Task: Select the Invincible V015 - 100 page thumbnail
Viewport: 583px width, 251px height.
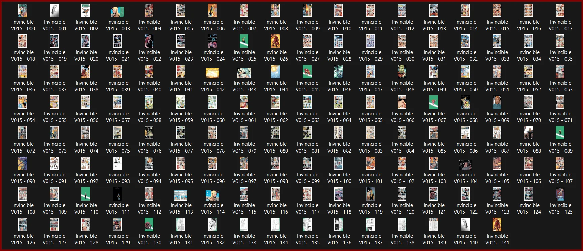Action: (339, 164)
